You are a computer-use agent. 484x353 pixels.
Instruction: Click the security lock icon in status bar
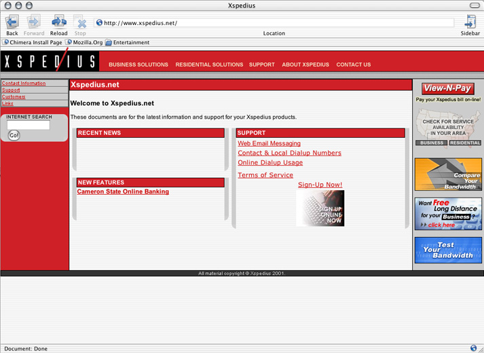(473, 348)
